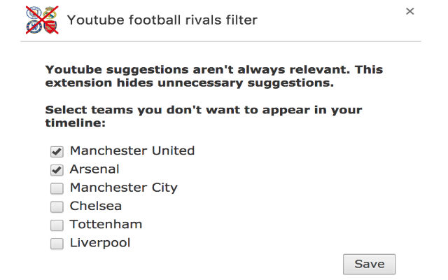Uncheck the Manchester United checkbox

(x=57, y=151)
